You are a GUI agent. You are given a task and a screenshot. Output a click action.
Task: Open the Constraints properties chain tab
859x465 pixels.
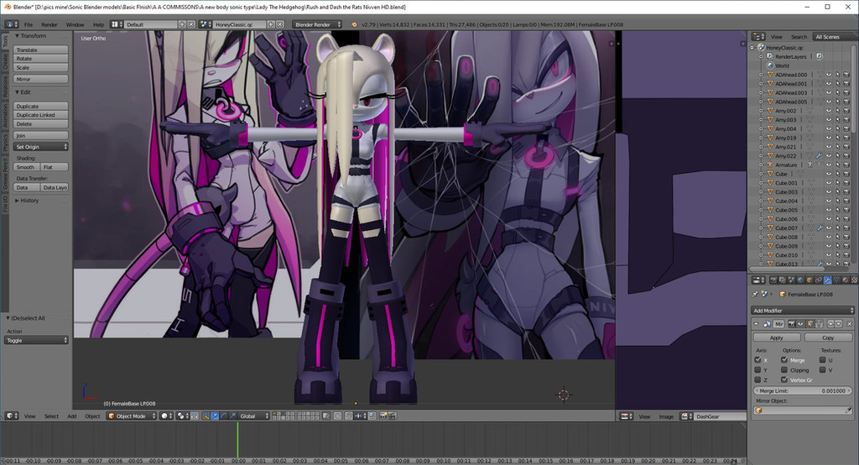(819, 280)
